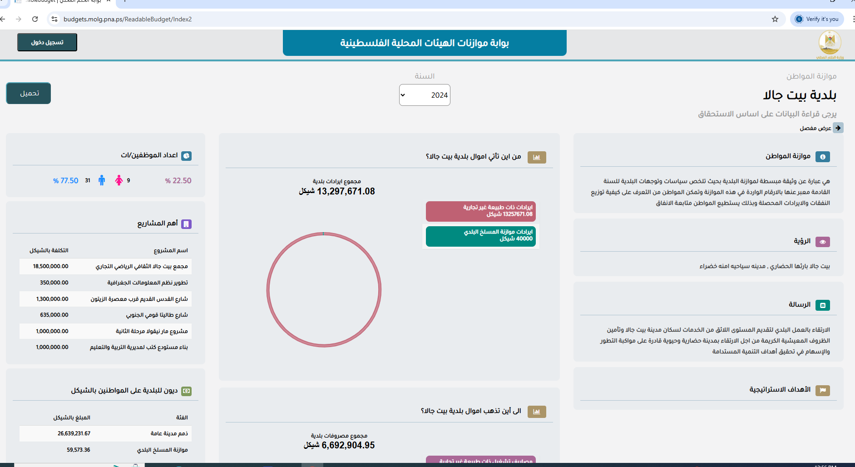Click the flag icon beside الأهداف الاستراتيجية

click(822, 390)
